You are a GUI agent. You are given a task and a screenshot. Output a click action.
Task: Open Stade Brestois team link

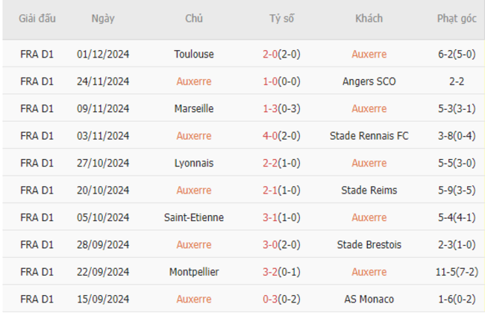pyautogui.click(x=369, y=245)
